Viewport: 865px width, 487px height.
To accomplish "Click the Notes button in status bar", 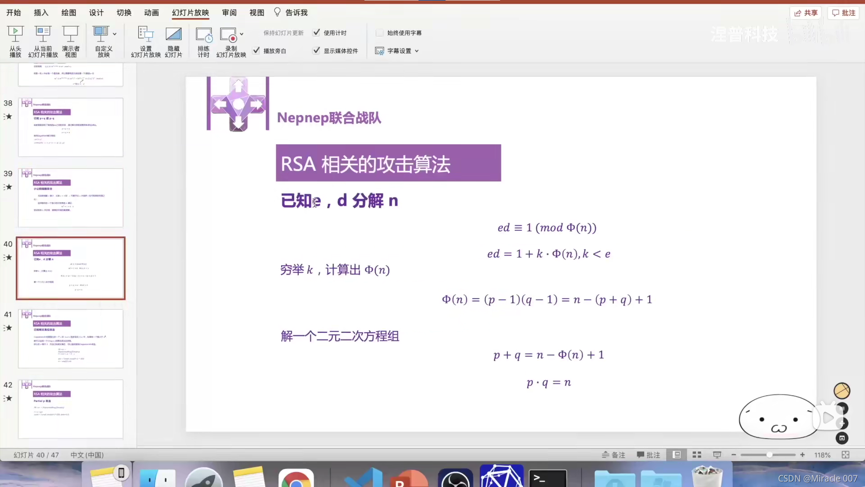I will pos(614,455).
